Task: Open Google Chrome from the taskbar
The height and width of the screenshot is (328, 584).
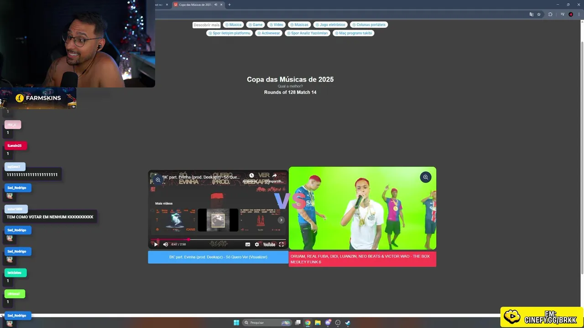Action: tap(308, 323)
